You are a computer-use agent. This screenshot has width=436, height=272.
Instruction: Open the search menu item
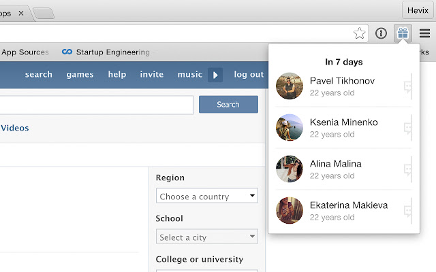coord(39,74)
